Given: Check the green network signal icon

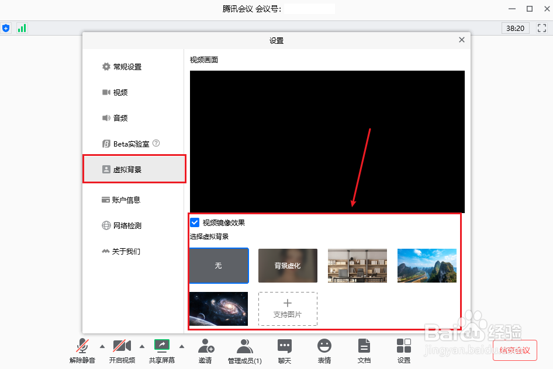Looking at the screenshot, I should tap(22, 28).
